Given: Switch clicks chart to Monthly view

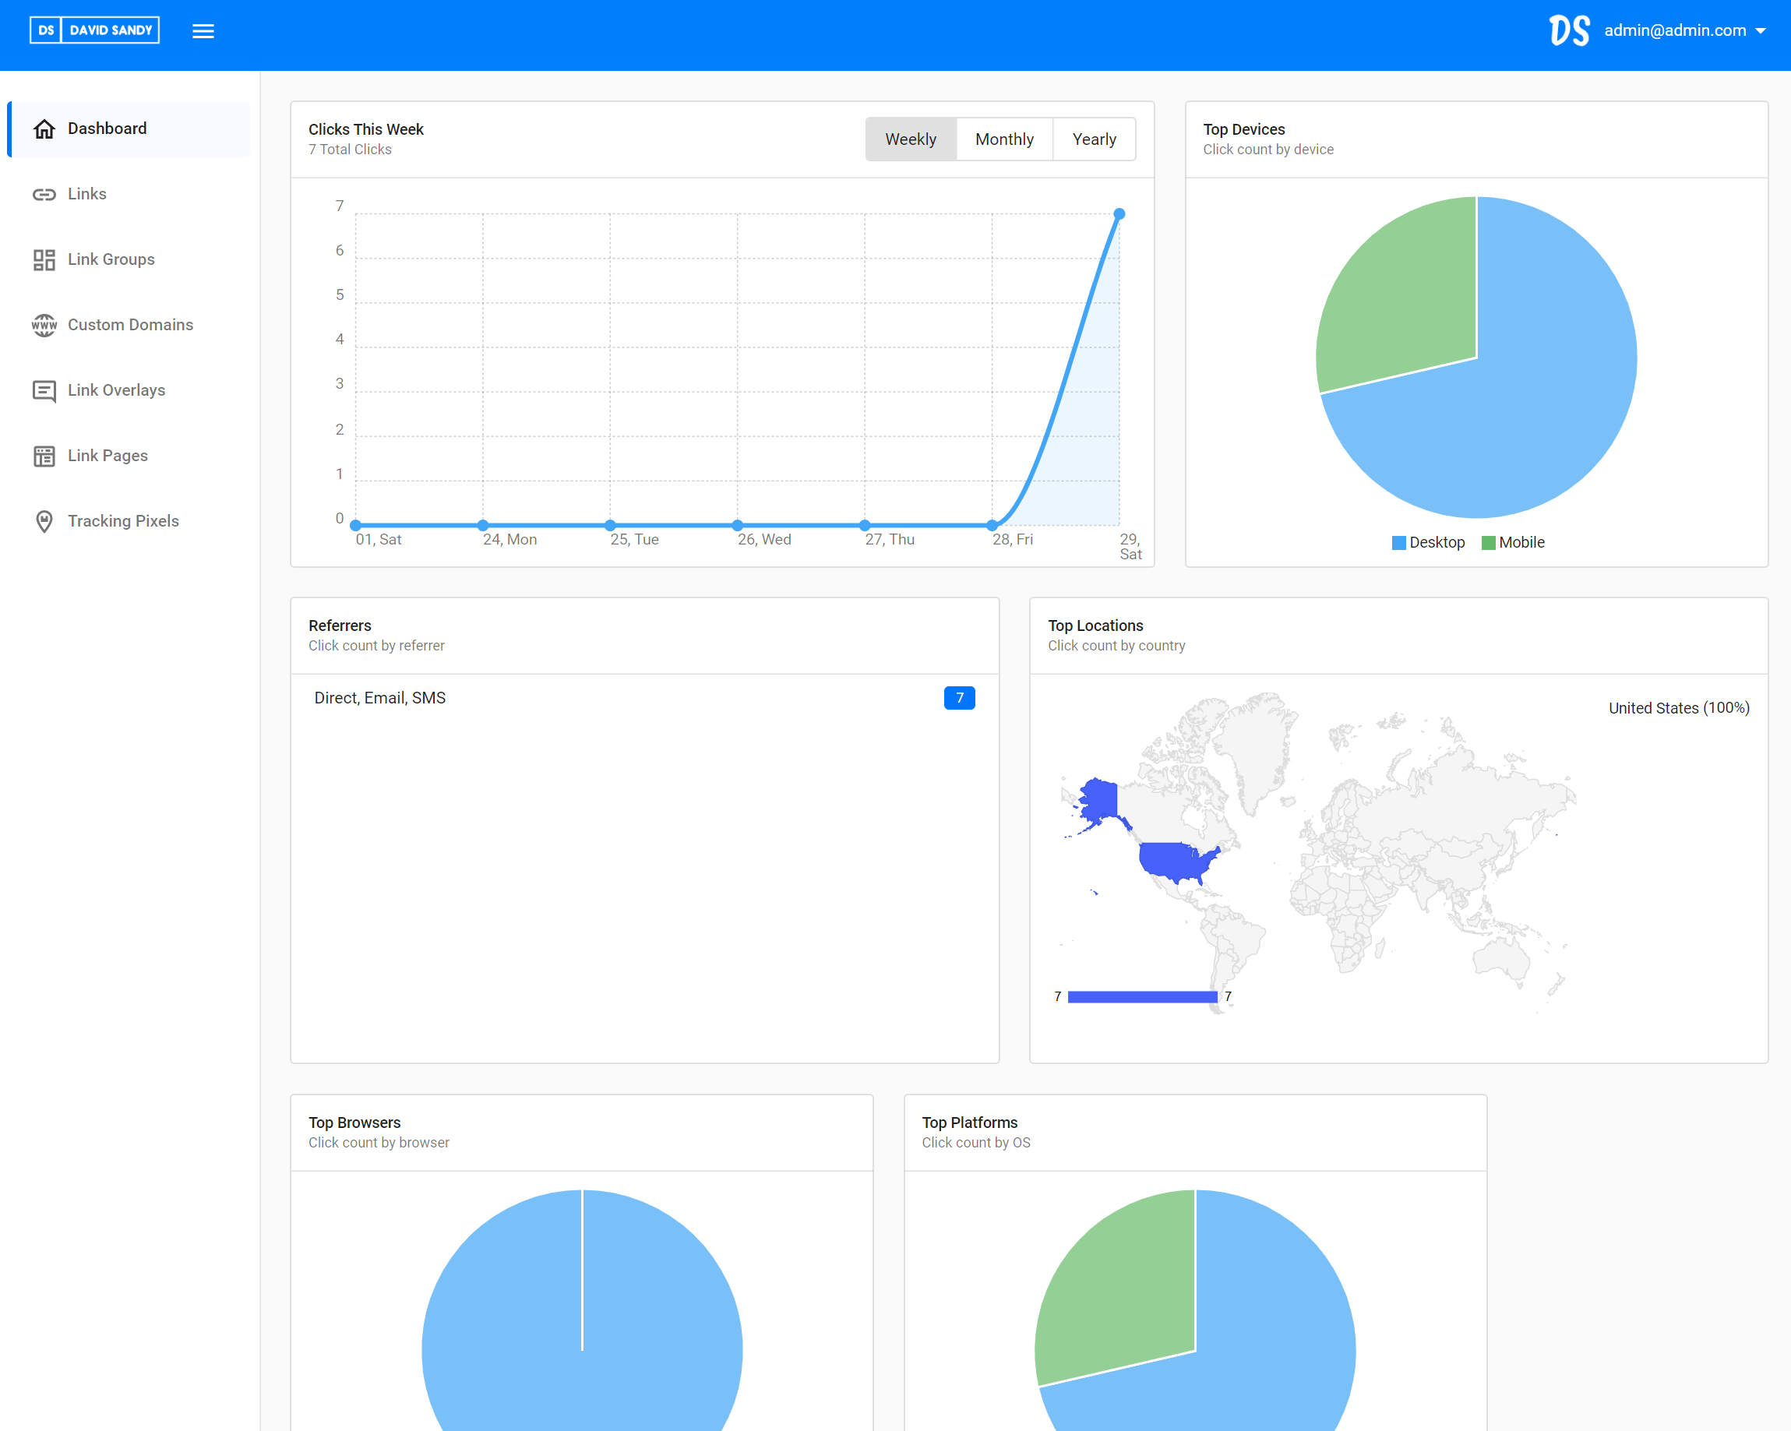Looking at the screenshot, I should pos(1004,139).
